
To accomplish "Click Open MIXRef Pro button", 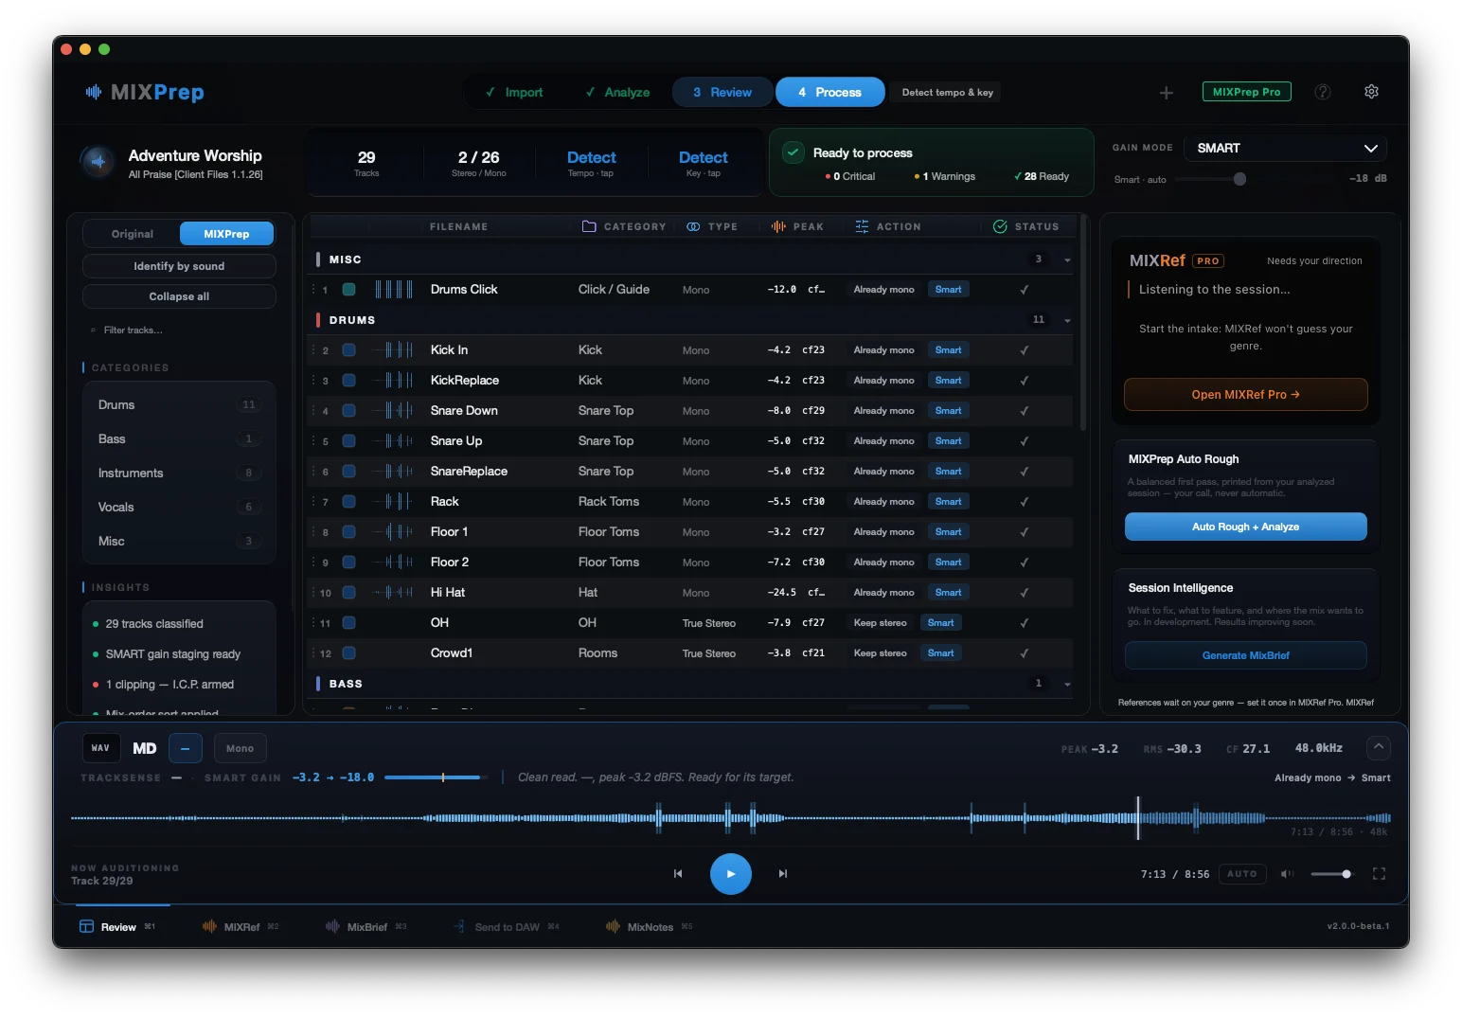I will (x=1245, y=395).
